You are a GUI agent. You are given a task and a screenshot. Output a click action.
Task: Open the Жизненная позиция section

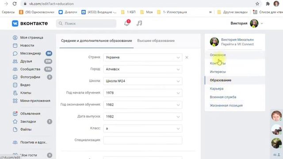(235, 106)
